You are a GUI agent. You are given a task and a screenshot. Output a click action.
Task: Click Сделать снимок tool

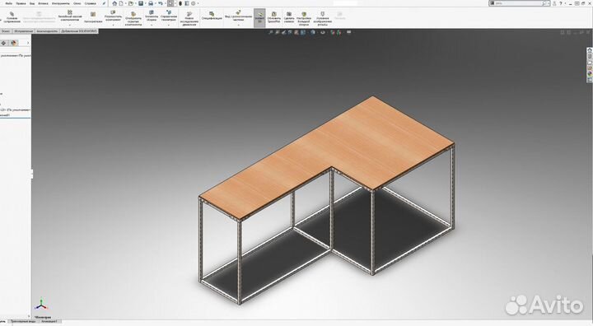coord(289,18)
